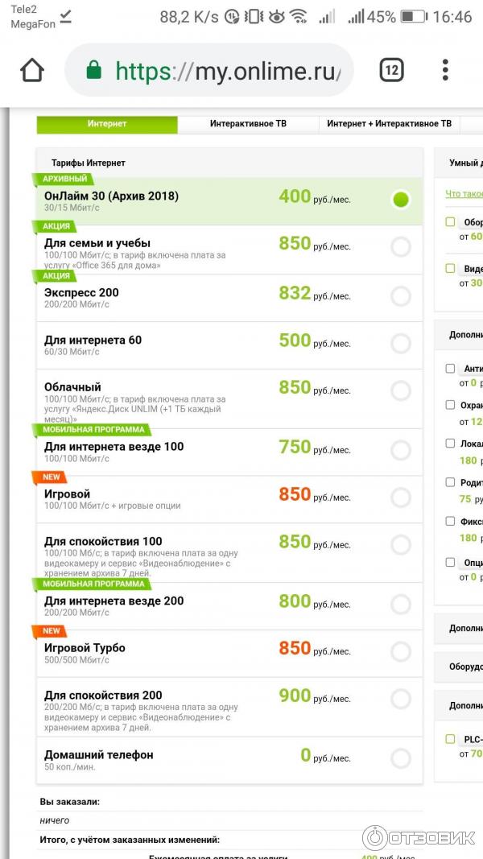
Task: Tap the browser home icon
Action: click(x=32, y=71)
